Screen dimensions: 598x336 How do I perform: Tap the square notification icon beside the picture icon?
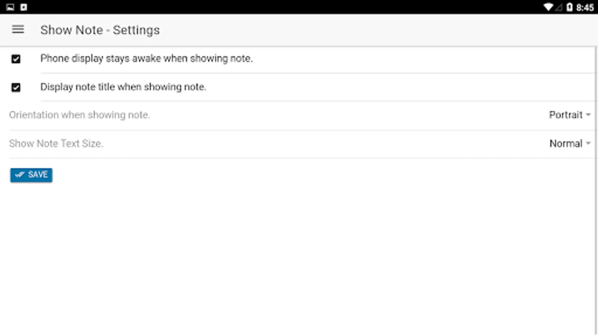click(x=24, y=7)
